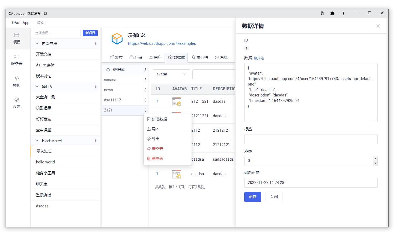
Task: Click ID 7 in the data table
Action: [157, 101]
